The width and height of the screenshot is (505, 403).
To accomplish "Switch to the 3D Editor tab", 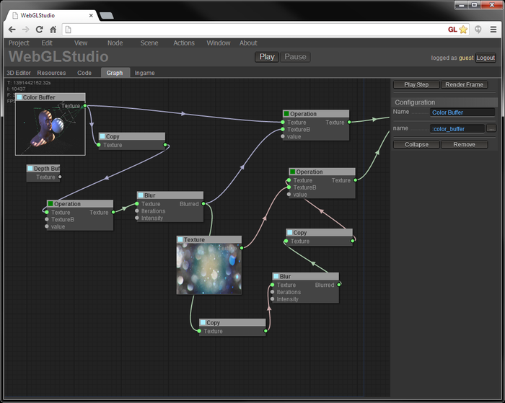I will 19,73.
